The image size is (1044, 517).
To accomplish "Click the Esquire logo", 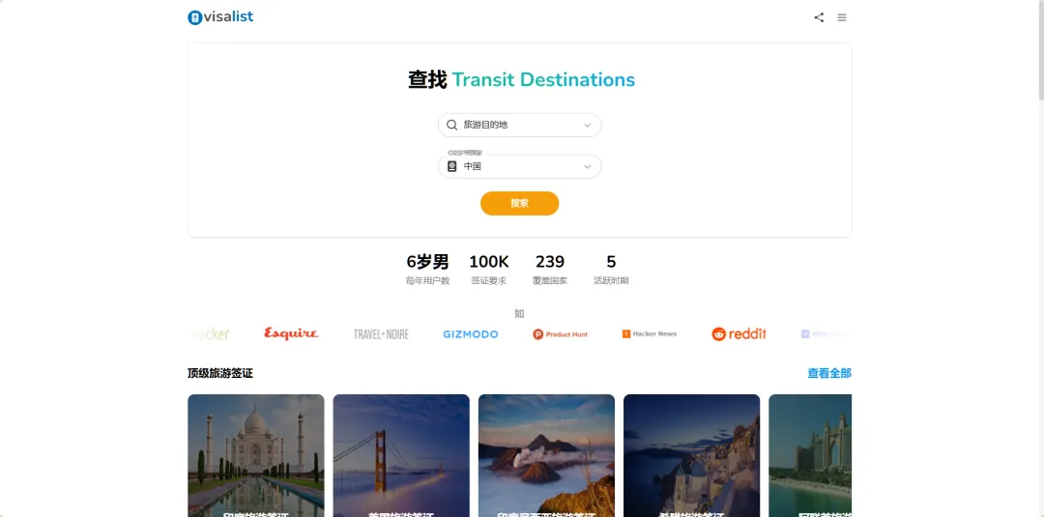I will pos(291,334).
